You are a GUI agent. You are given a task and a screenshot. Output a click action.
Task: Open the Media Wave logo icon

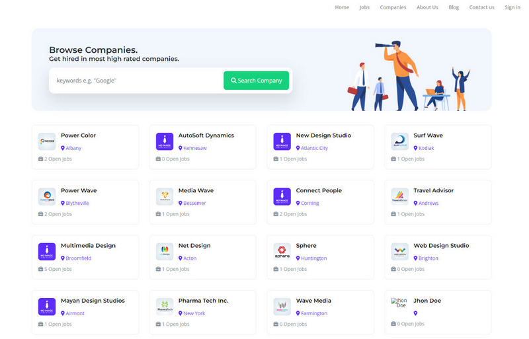coord(165,196)
